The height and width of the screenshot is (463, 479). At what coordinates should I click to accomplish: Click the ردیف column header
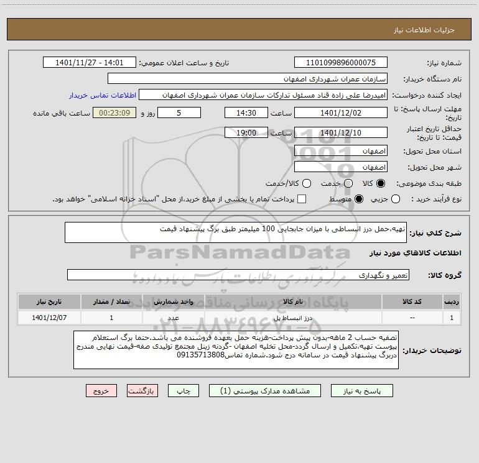tap(452, 301)
